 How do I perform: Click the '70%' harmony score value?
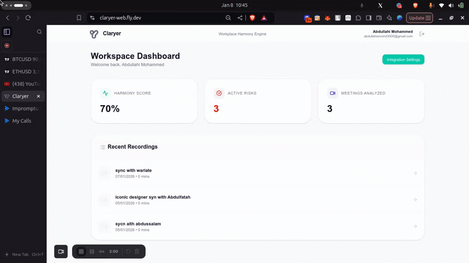pos(110,109)
